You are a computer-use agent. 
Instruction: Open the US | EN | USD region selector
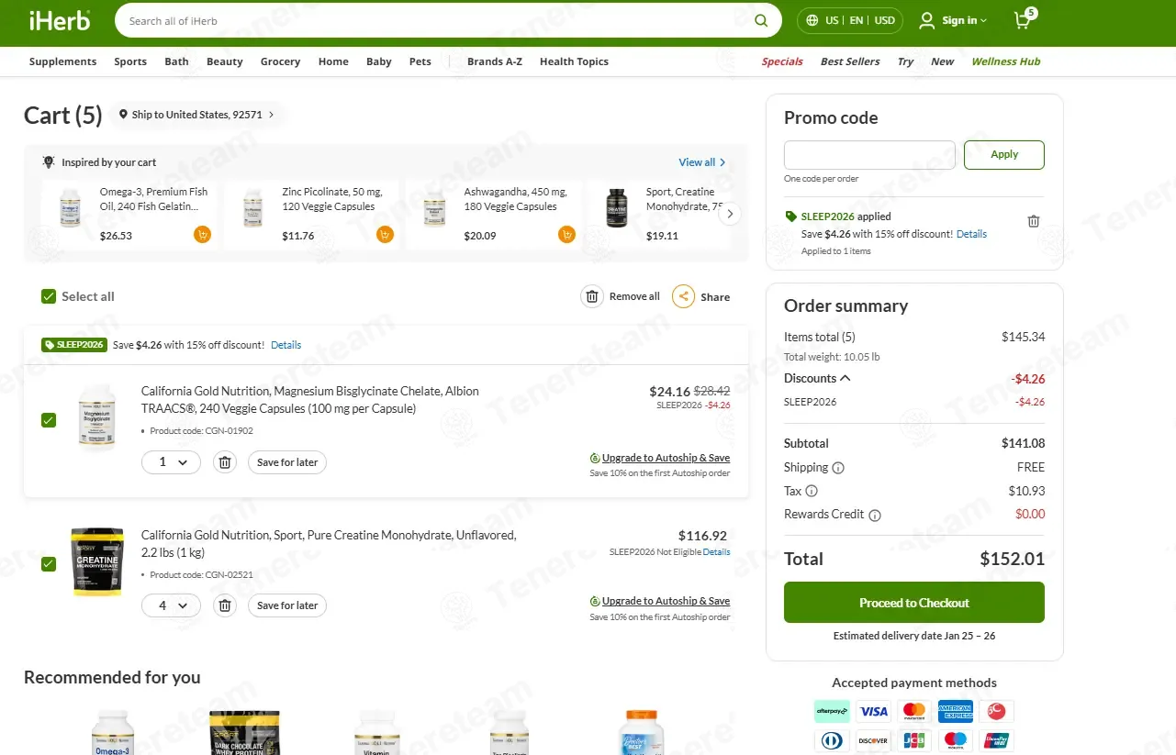click(x=849, y=20)
